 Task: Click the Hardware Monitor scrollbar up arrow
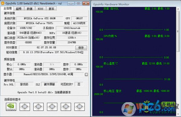click(x=178, y=9)
